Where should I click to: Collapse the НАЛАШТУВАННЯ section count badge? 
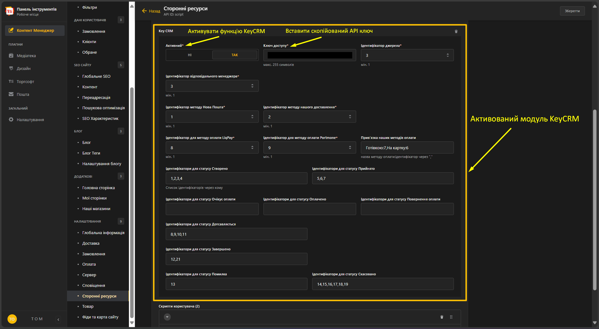coord(121,221)
